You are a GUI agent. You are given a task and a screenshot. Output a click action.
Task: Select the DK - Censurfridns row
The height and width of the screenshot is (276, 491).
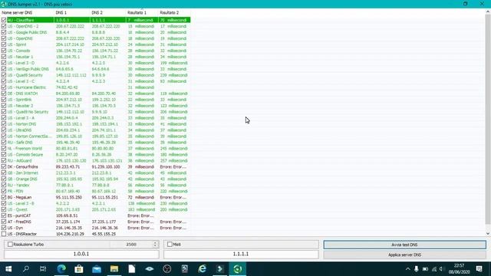pyautogui.click(x=95, y=167)
